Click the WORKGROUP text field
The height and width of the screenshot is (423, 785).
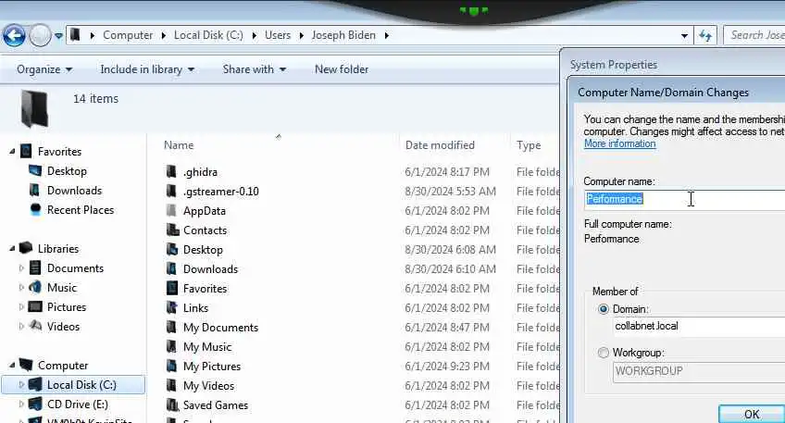pyautogui.click(x=699, y=371)
